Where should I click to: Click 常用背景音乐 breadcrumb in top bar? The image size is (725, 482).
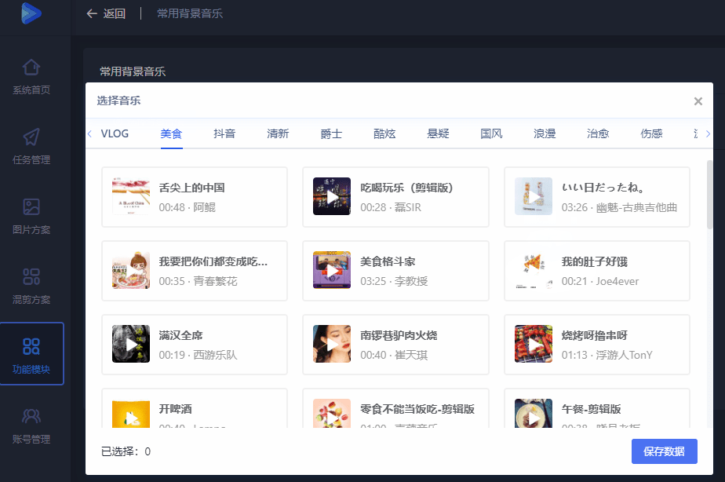pos(190,13)
